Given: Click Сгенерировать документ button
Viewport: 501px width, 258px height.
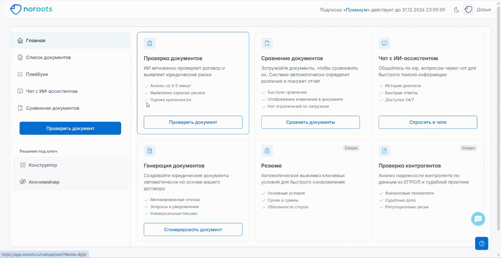Looking at the screenshot, I should [193, 229].
